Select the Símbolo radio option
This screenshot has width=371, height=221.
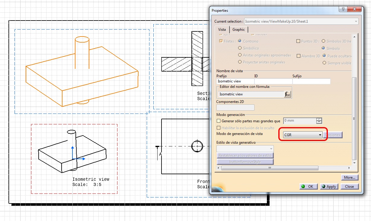323,48
